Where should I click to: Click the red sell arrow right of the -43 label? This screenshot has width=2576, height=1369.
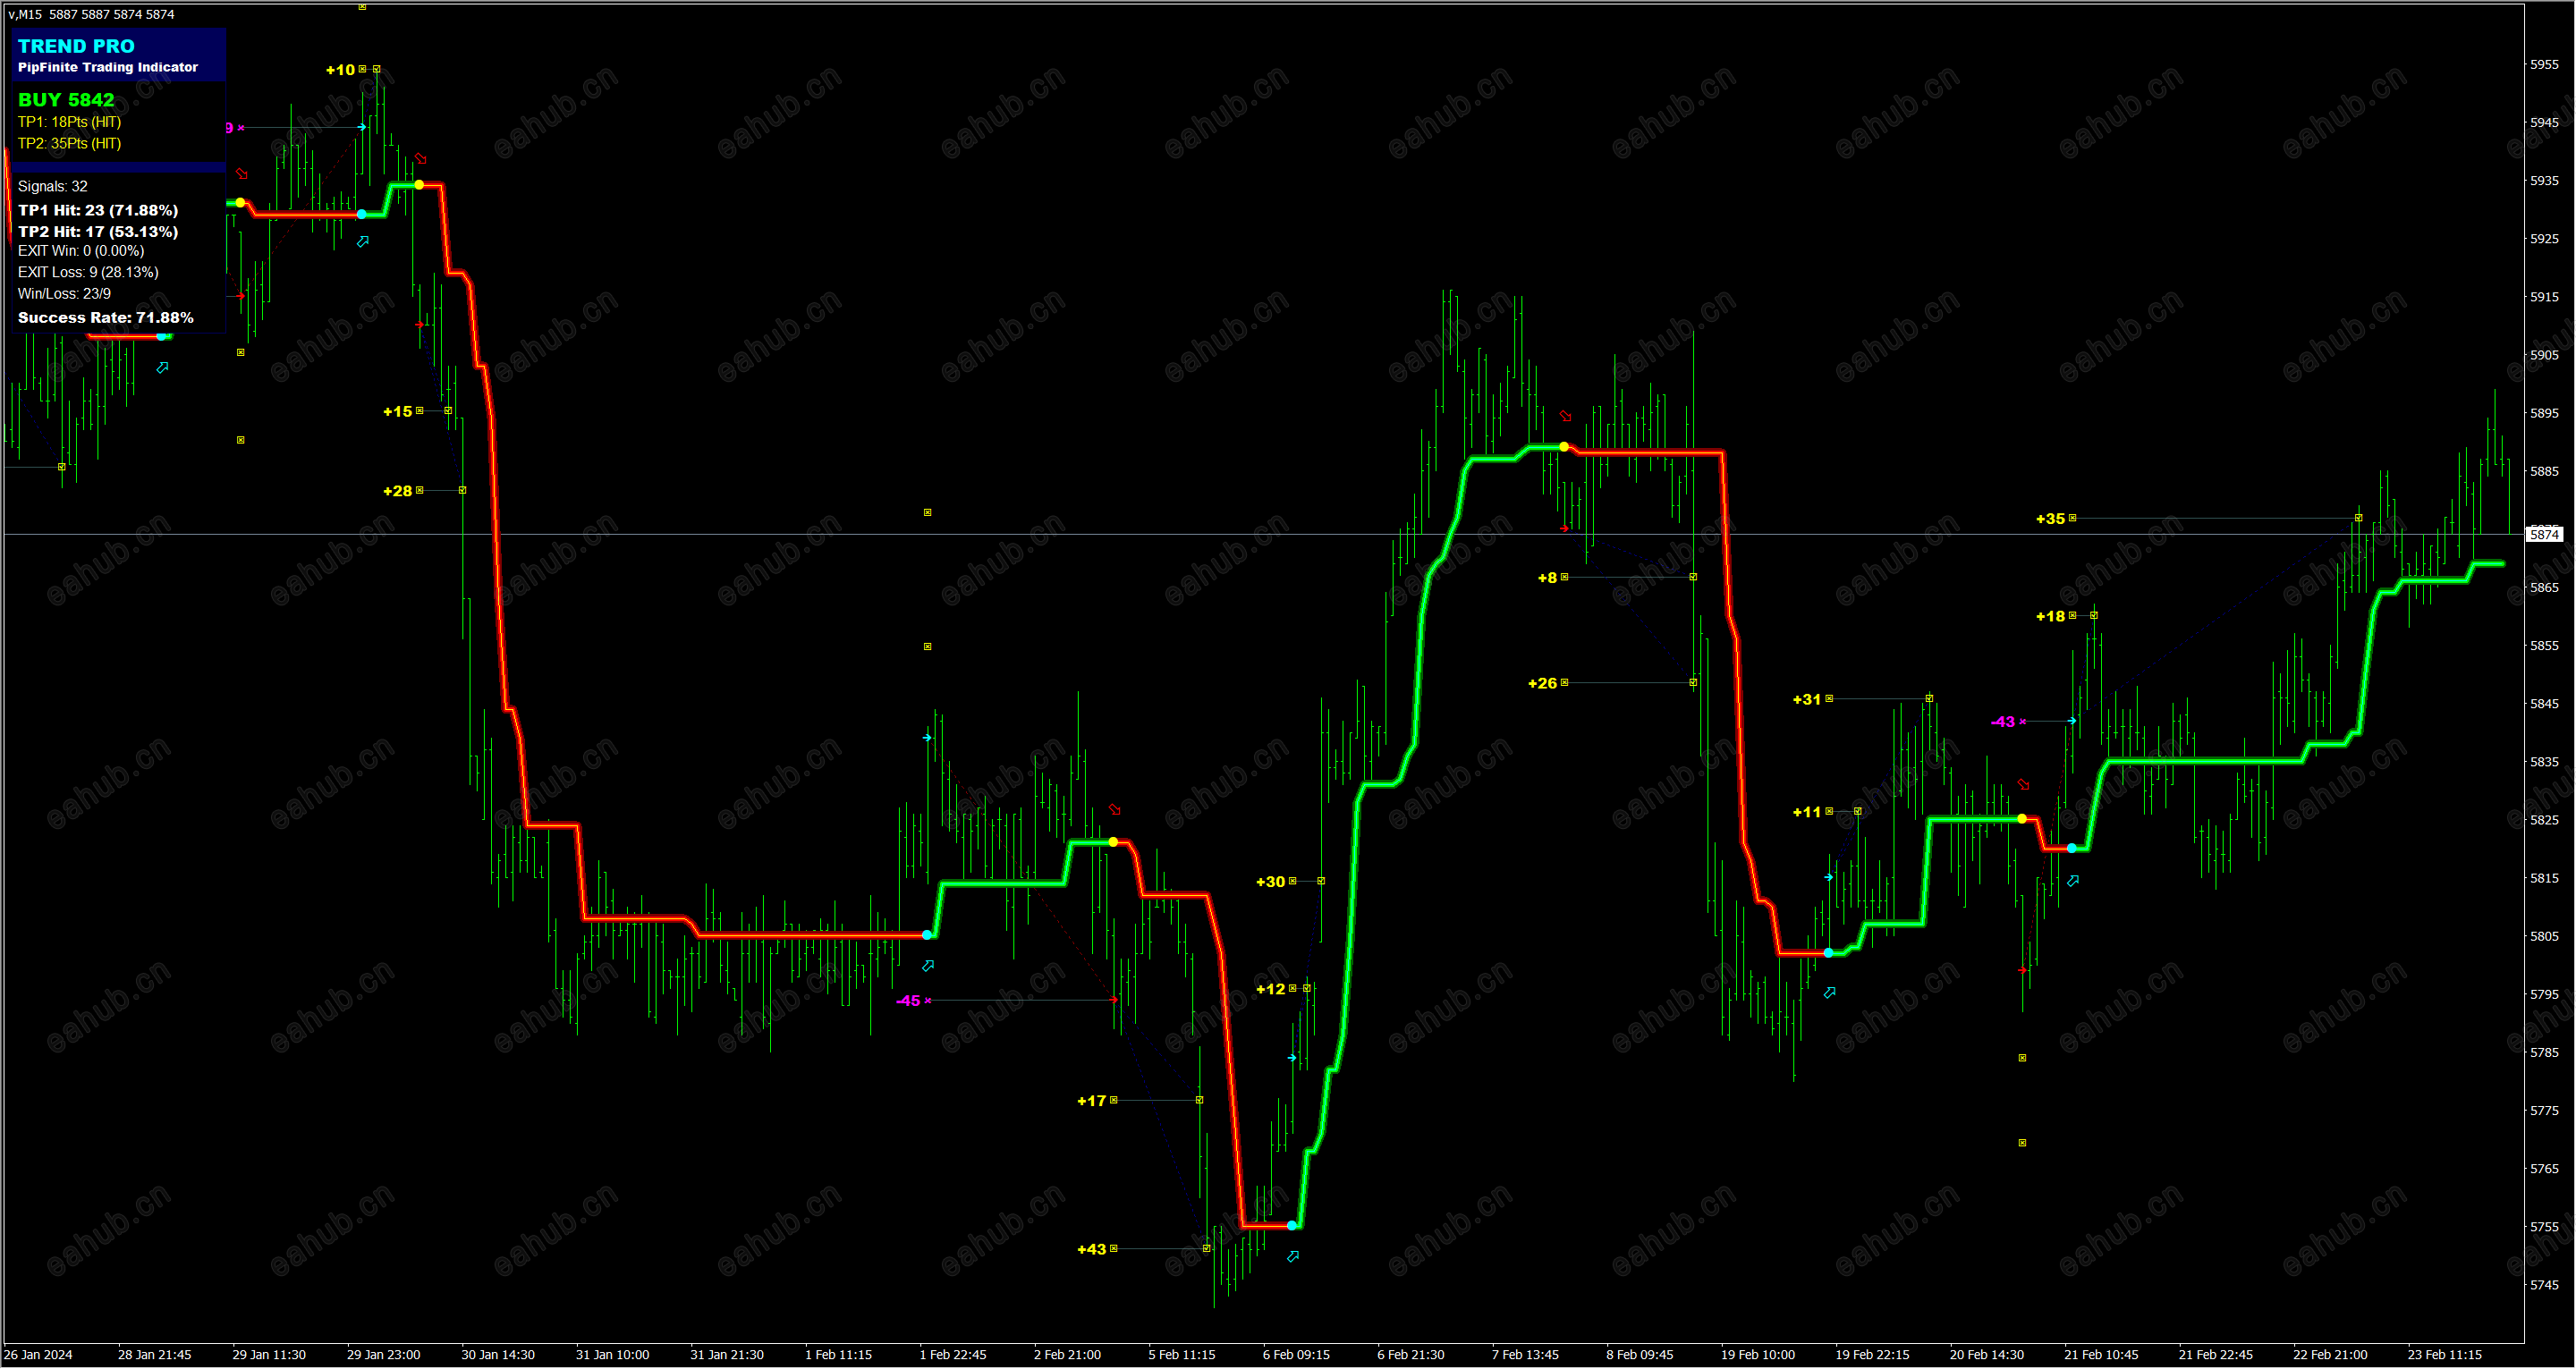tap(2024, 785)
